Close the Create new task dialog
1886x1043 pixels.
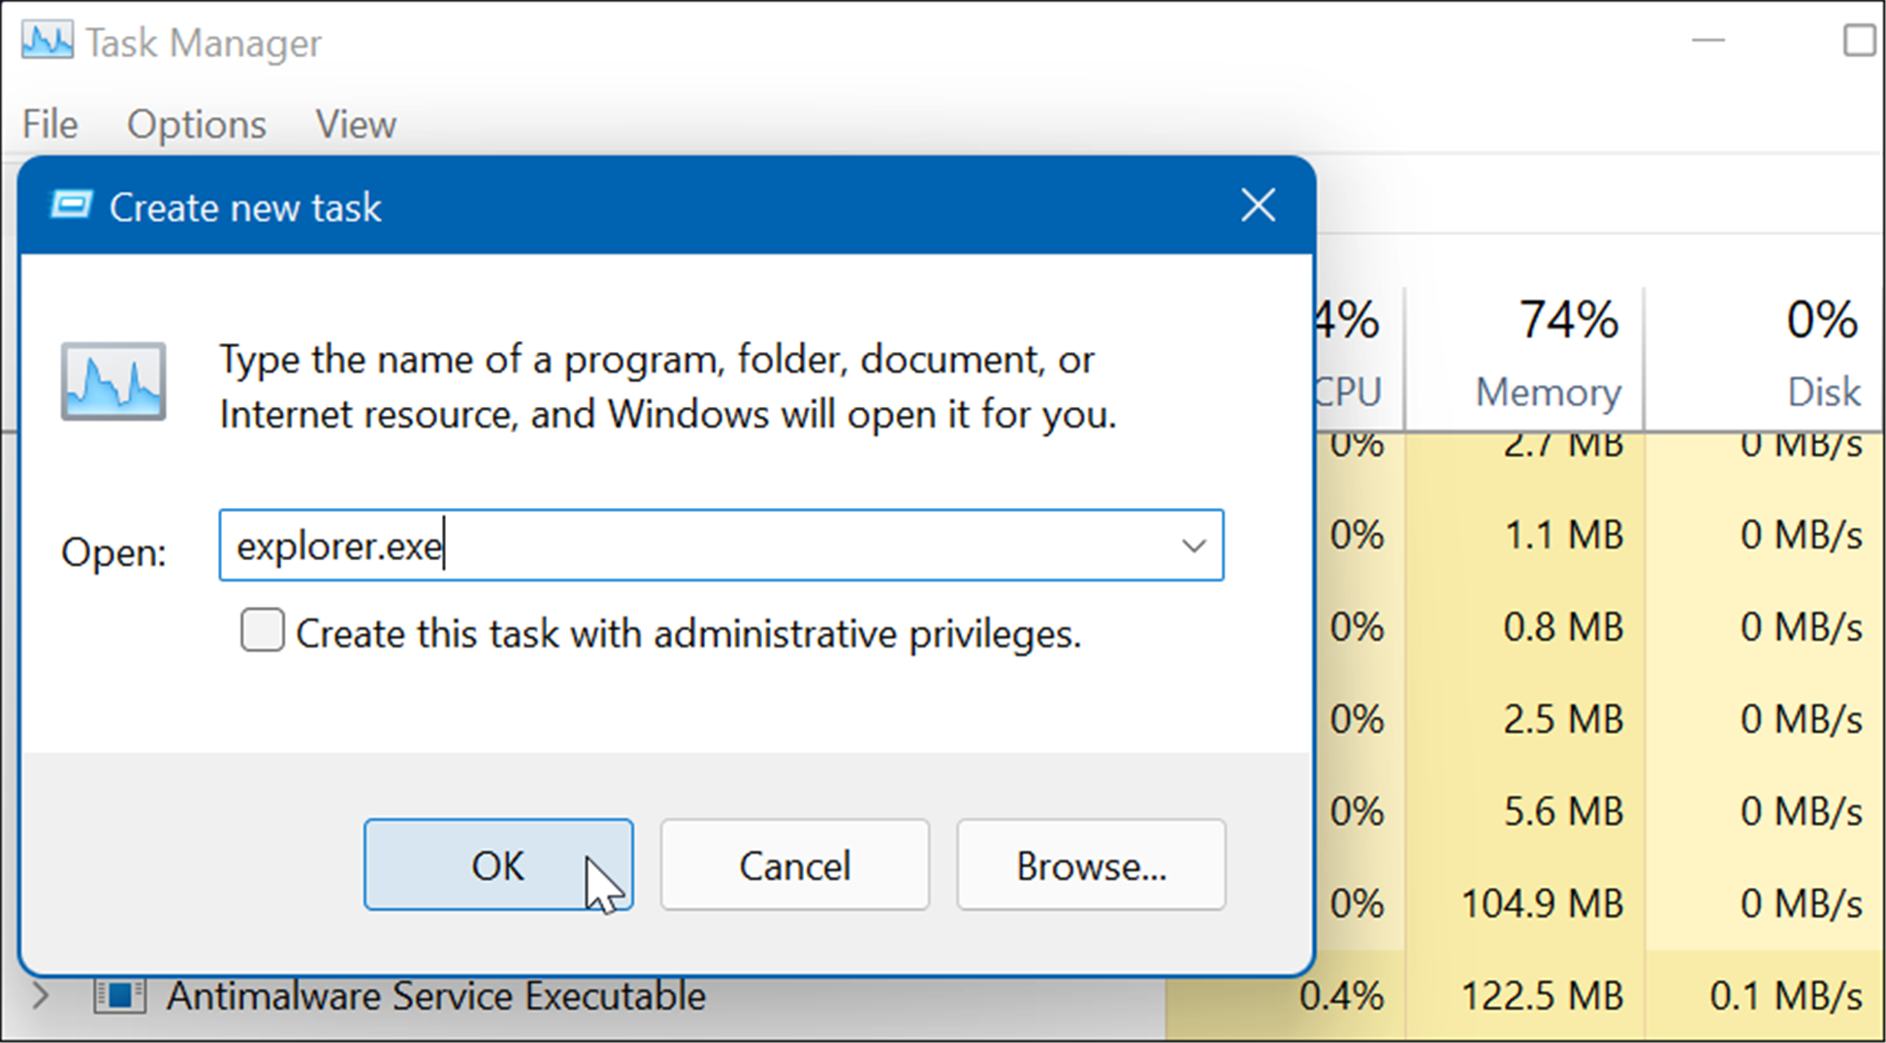[x=1258, y=205]
